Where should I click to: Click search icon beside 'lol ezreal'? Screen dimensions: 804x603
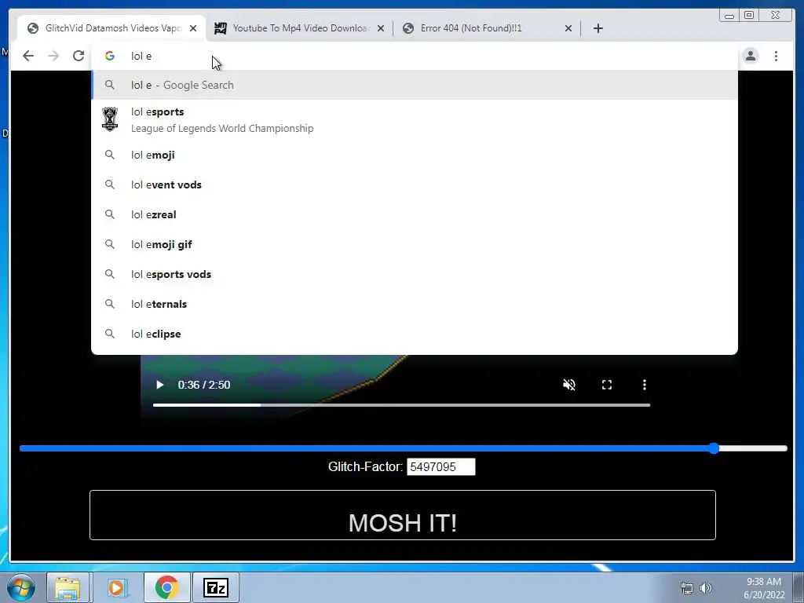coord(110,214)
